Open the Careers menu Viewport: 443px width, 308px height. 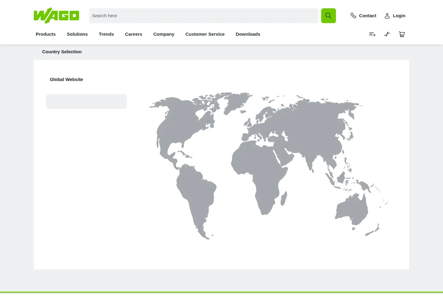pyautogui.click(x=134, y=34)
